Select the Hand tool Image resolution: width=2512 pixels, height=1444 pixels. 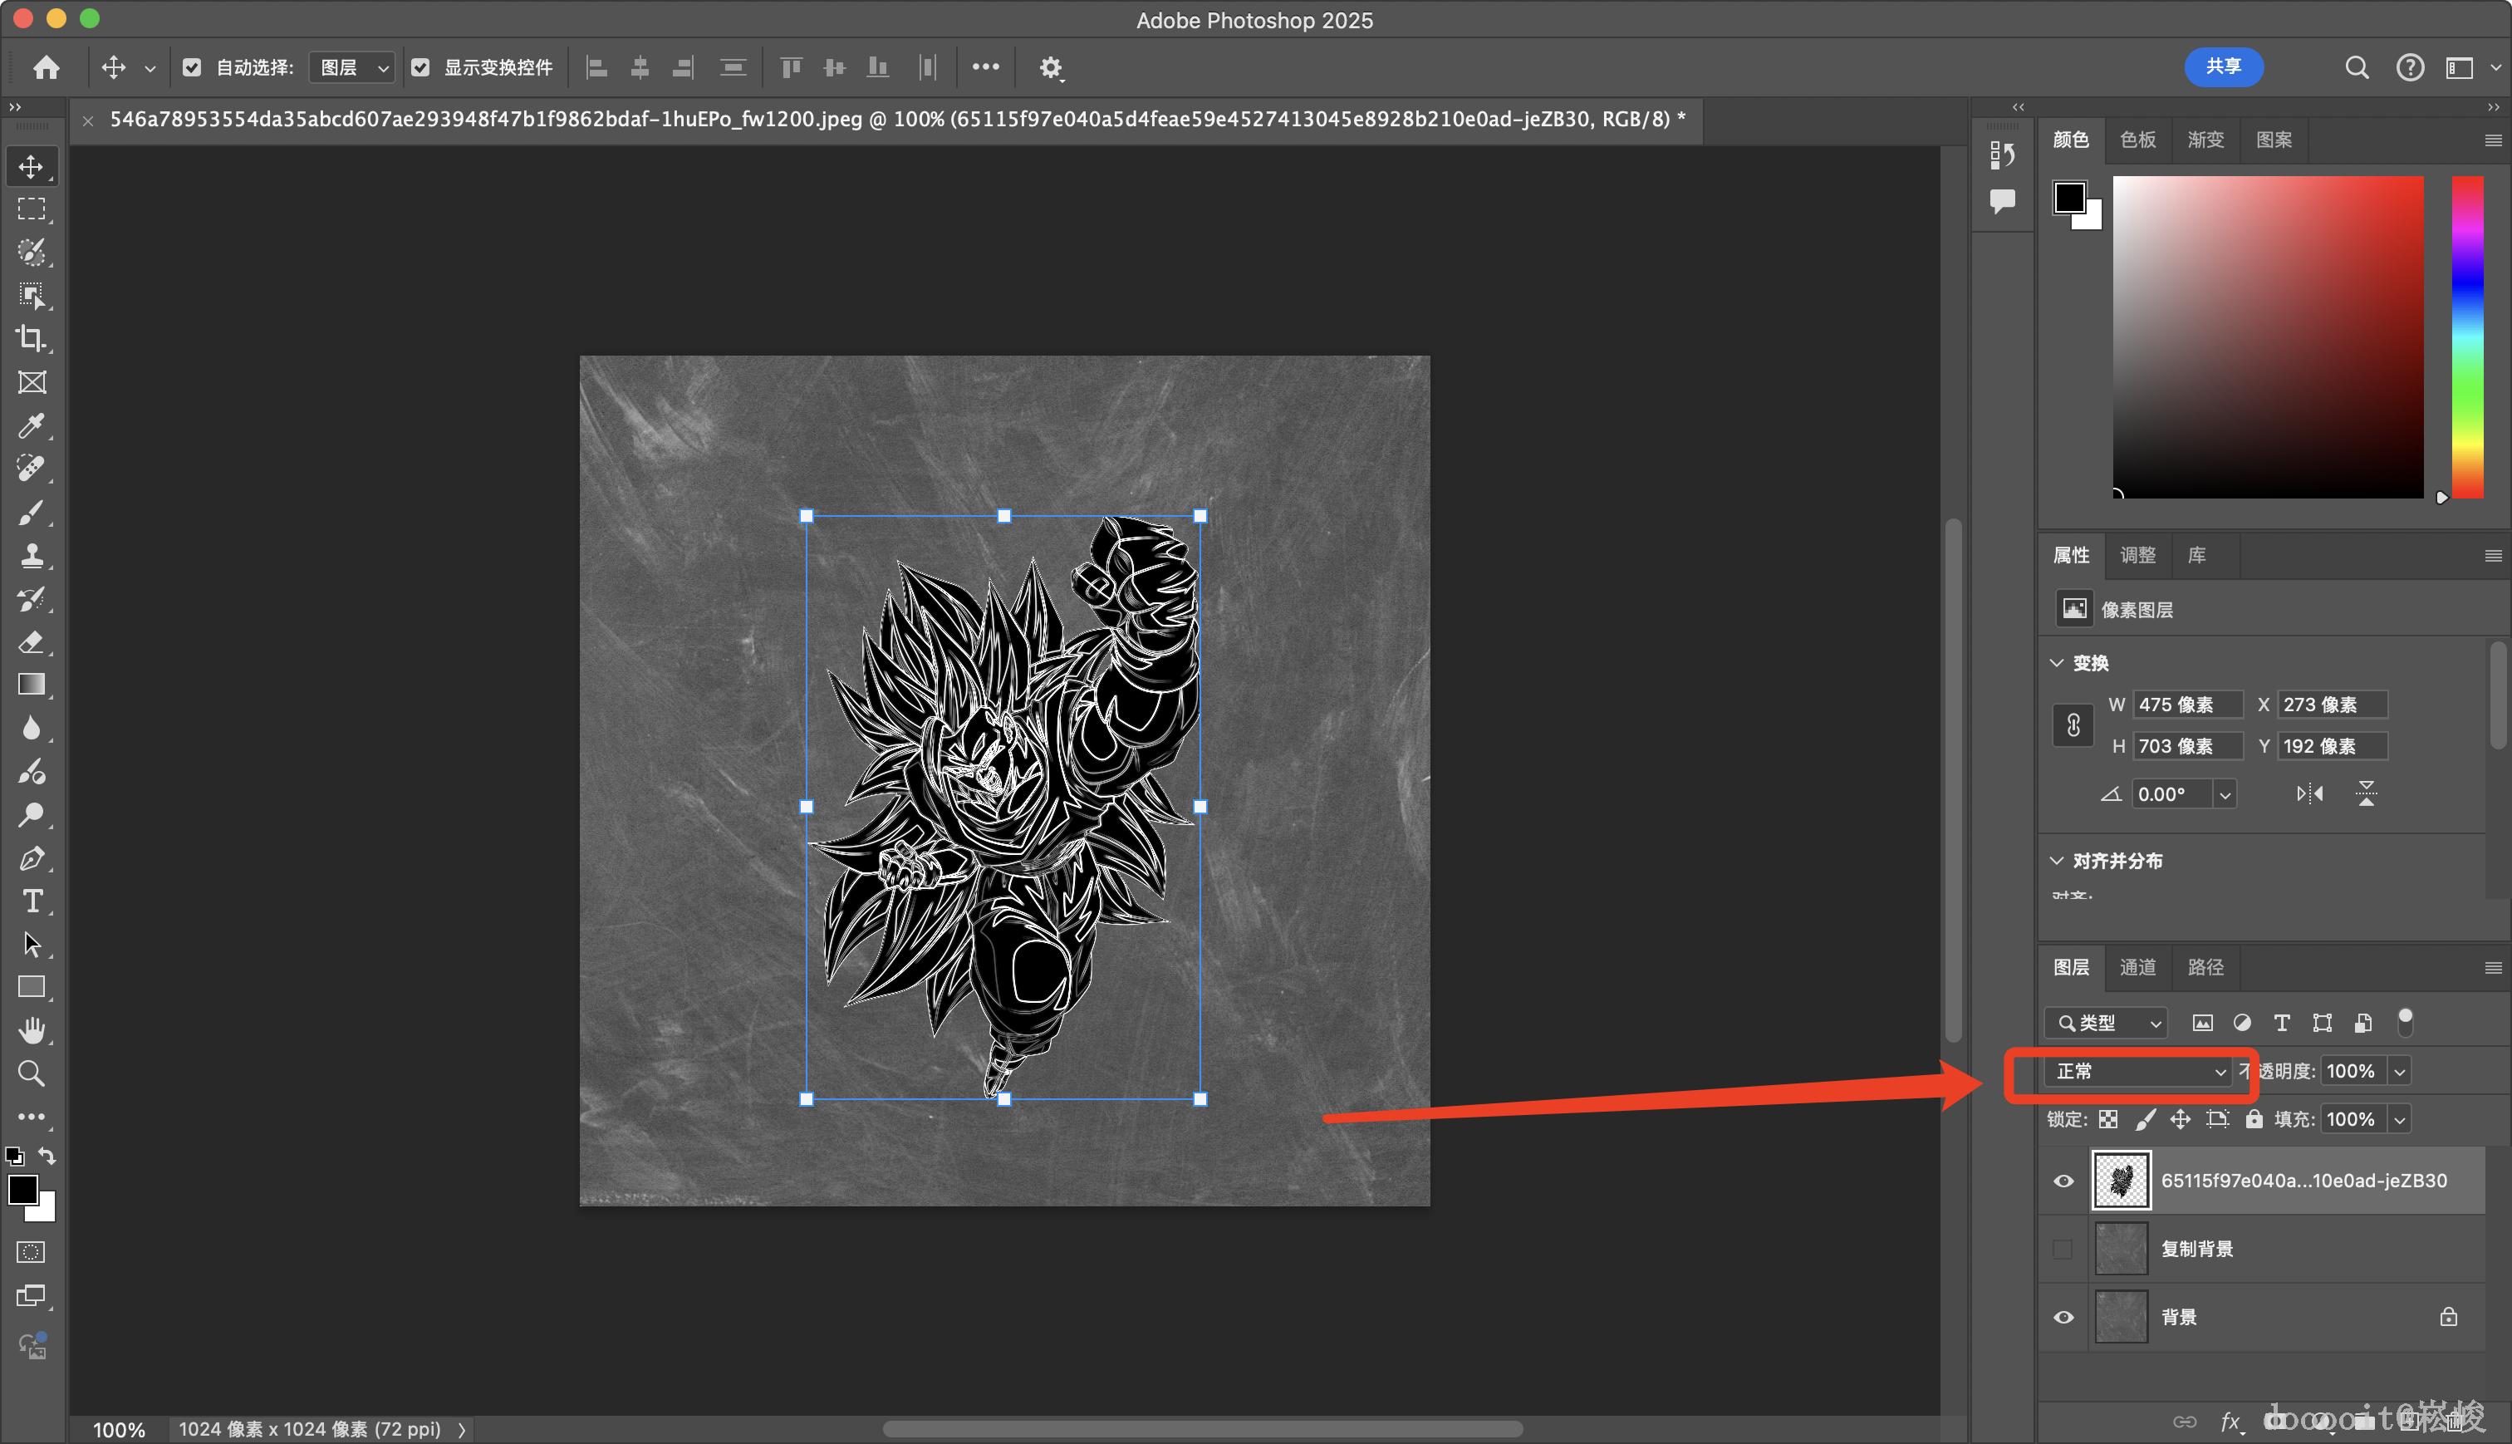coord(31,1030)
